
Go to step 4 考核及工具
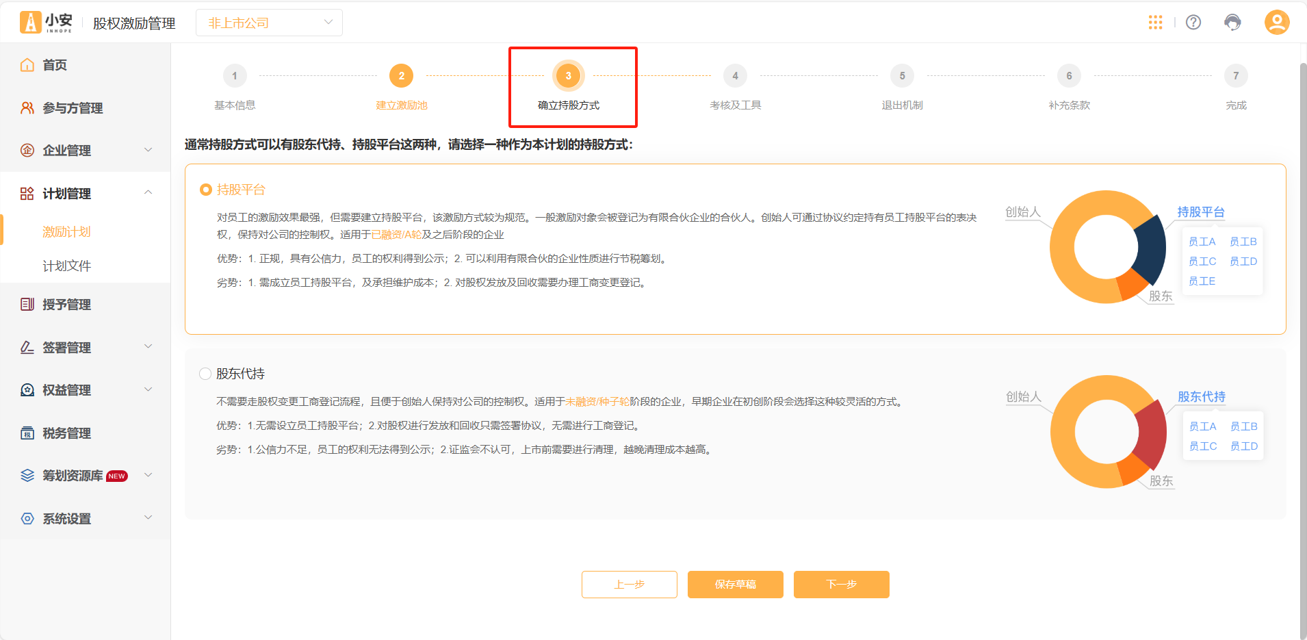pos(736,88)
